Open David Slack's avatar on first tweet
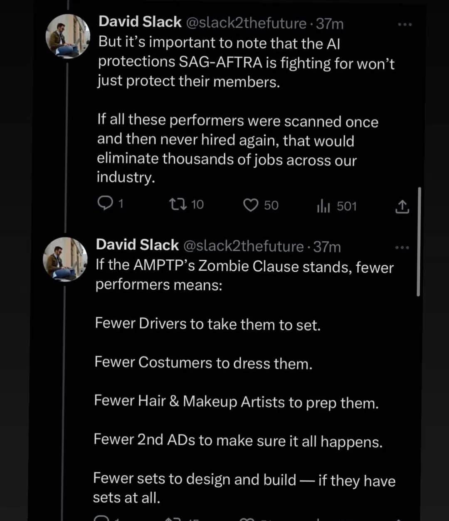 pyautogui.click(x=68, y=36)
